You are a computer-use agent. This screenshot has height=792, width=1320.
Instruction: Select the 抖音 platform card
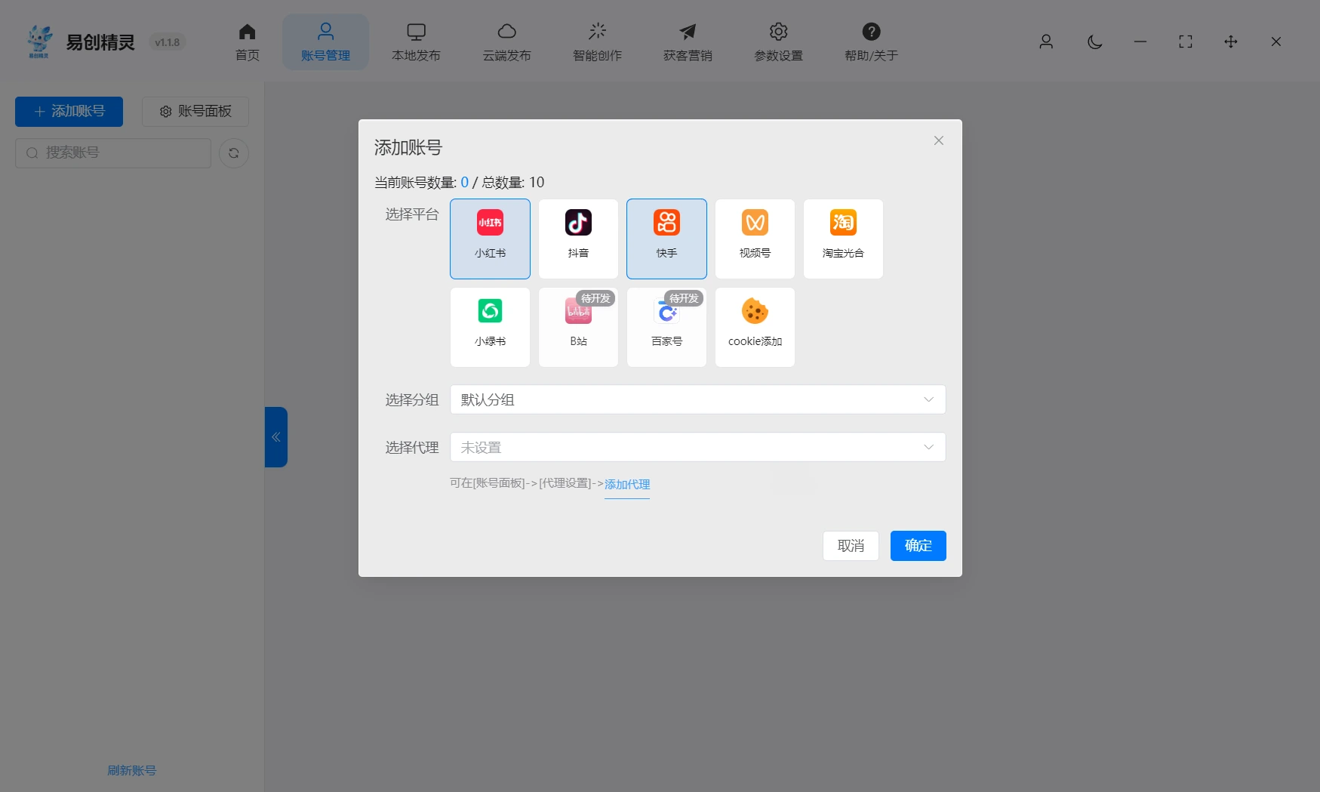578,239
